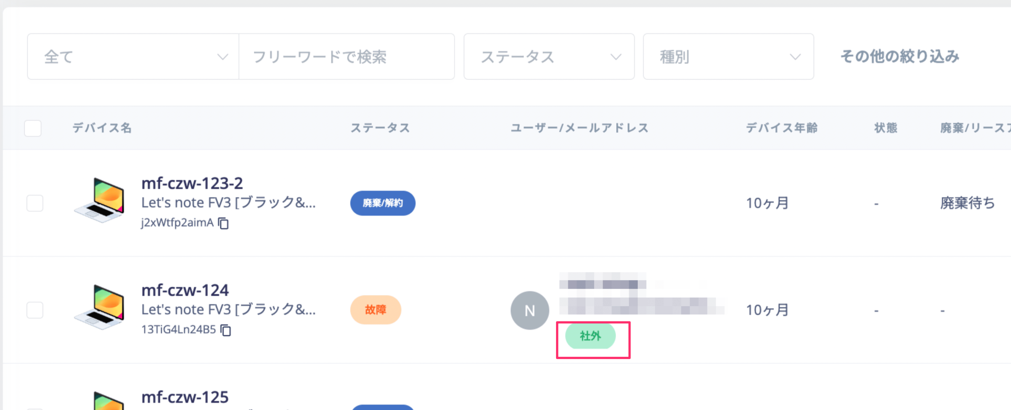Open device mf-czw-124 details

185,290
